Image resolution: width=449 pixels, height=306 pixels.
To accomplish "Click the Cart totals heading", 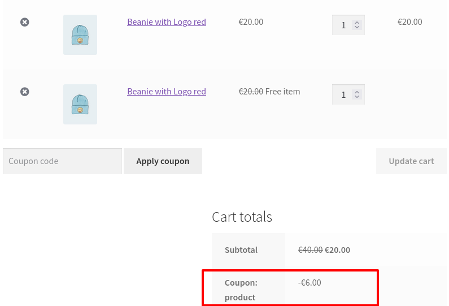I will pos(242,217).
